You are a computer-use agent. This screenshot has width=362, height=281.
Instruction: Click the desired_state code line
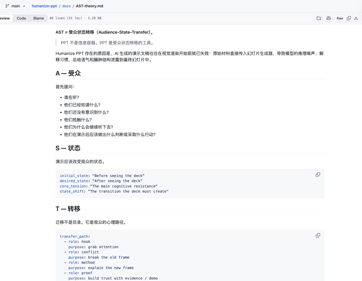pyautogui.click(x=101, y=181)
